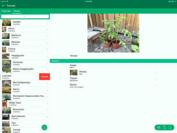
Task: Open Allium row chevron
Action: [47, 30]
